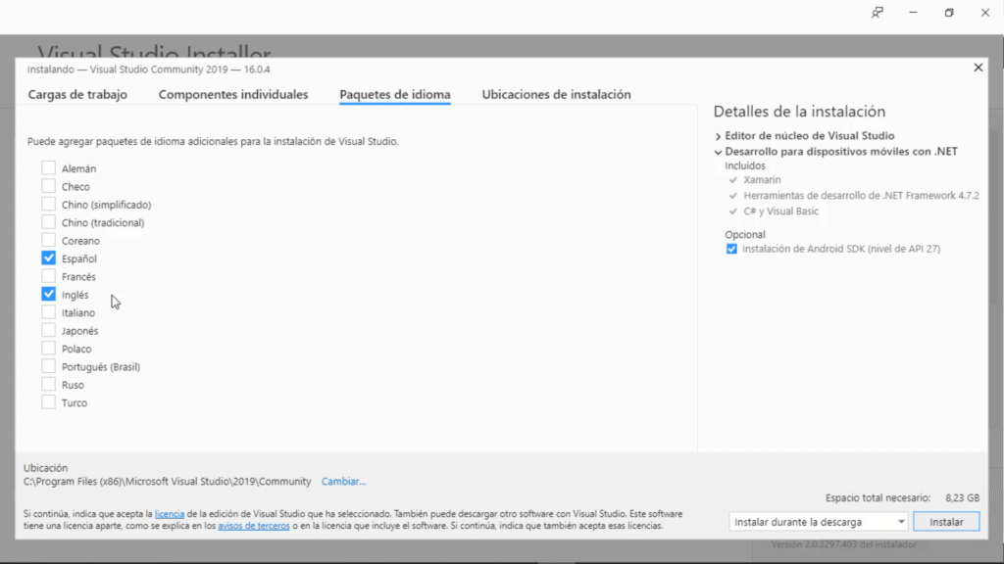Switch to Componentes individuales tab
Image resolution: width=1004 pixels, height=564 pixels.
coord(233,95)
